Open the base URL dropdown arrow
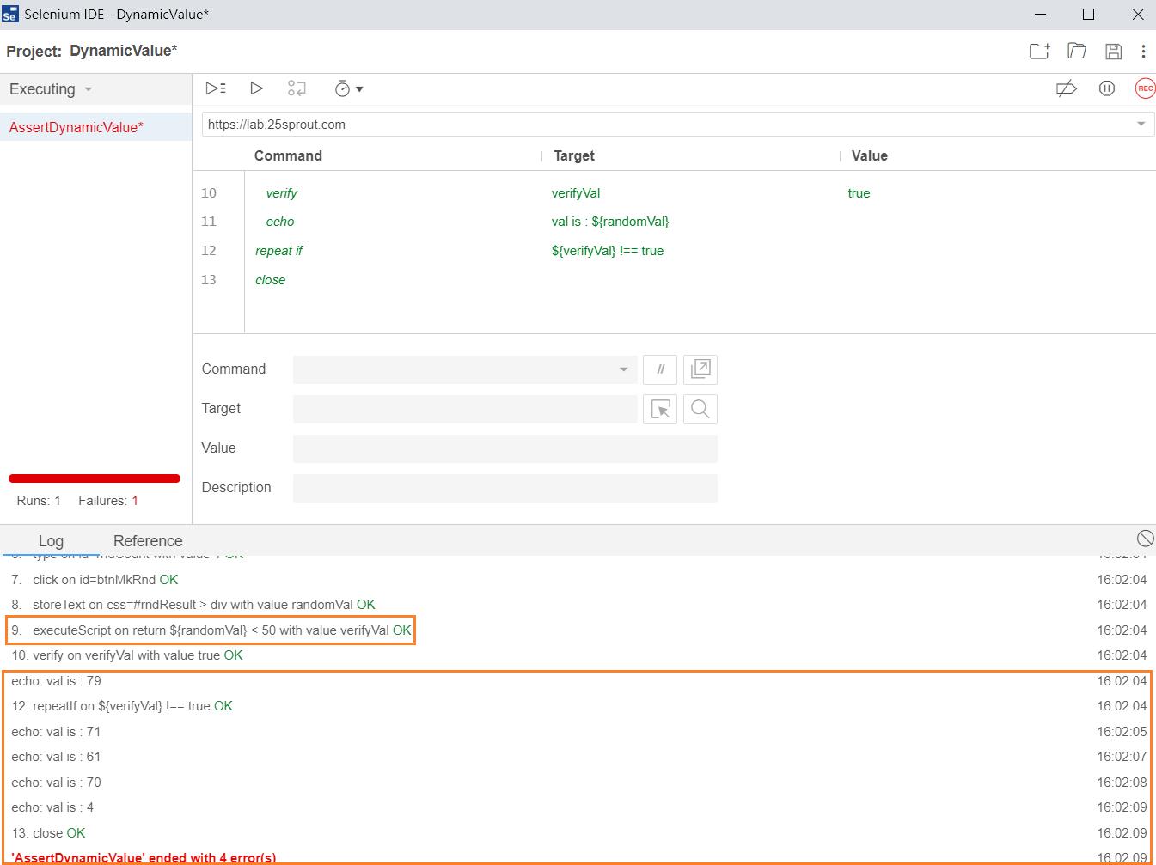The image size is (1156, 865). [x=1141, y=125]
